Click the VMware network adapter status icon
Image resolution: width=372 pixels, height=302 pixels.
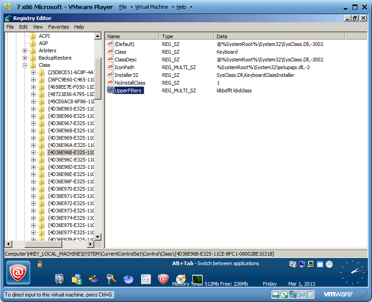[293, 295]
